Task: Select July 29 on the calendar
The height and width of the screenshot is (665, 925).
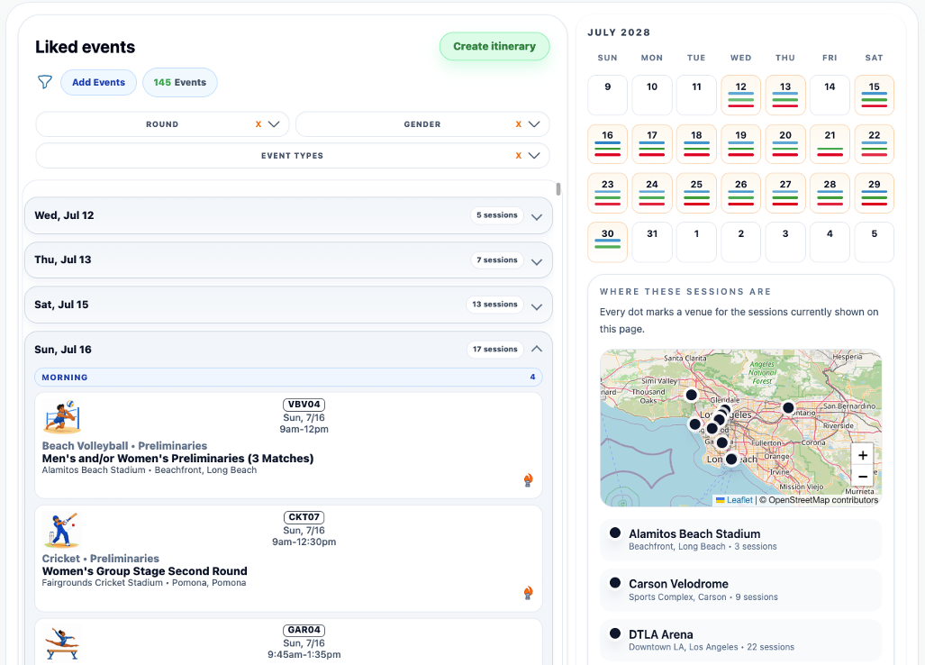Action: (875, 193)
